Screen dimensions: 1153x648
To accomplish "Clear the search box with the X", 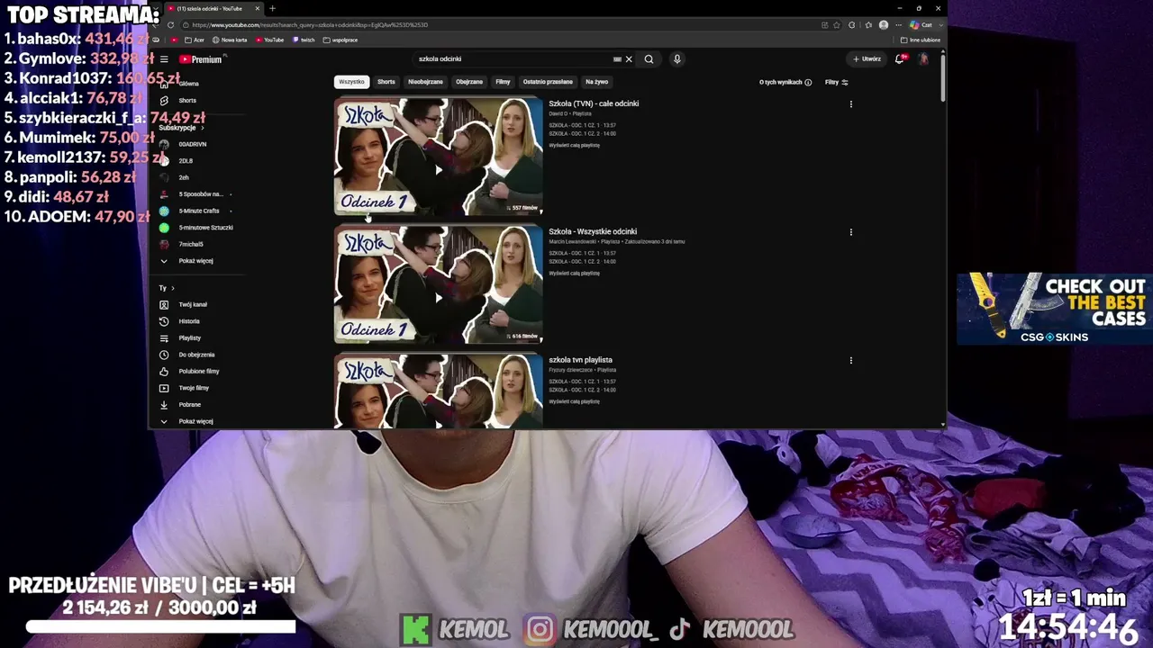I will [x=629, y=59].
